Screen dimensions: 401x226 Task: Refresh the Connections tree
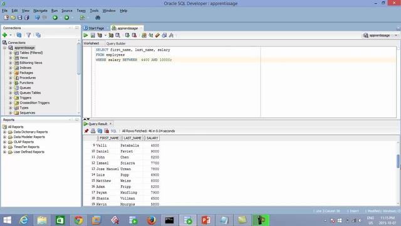19,35
